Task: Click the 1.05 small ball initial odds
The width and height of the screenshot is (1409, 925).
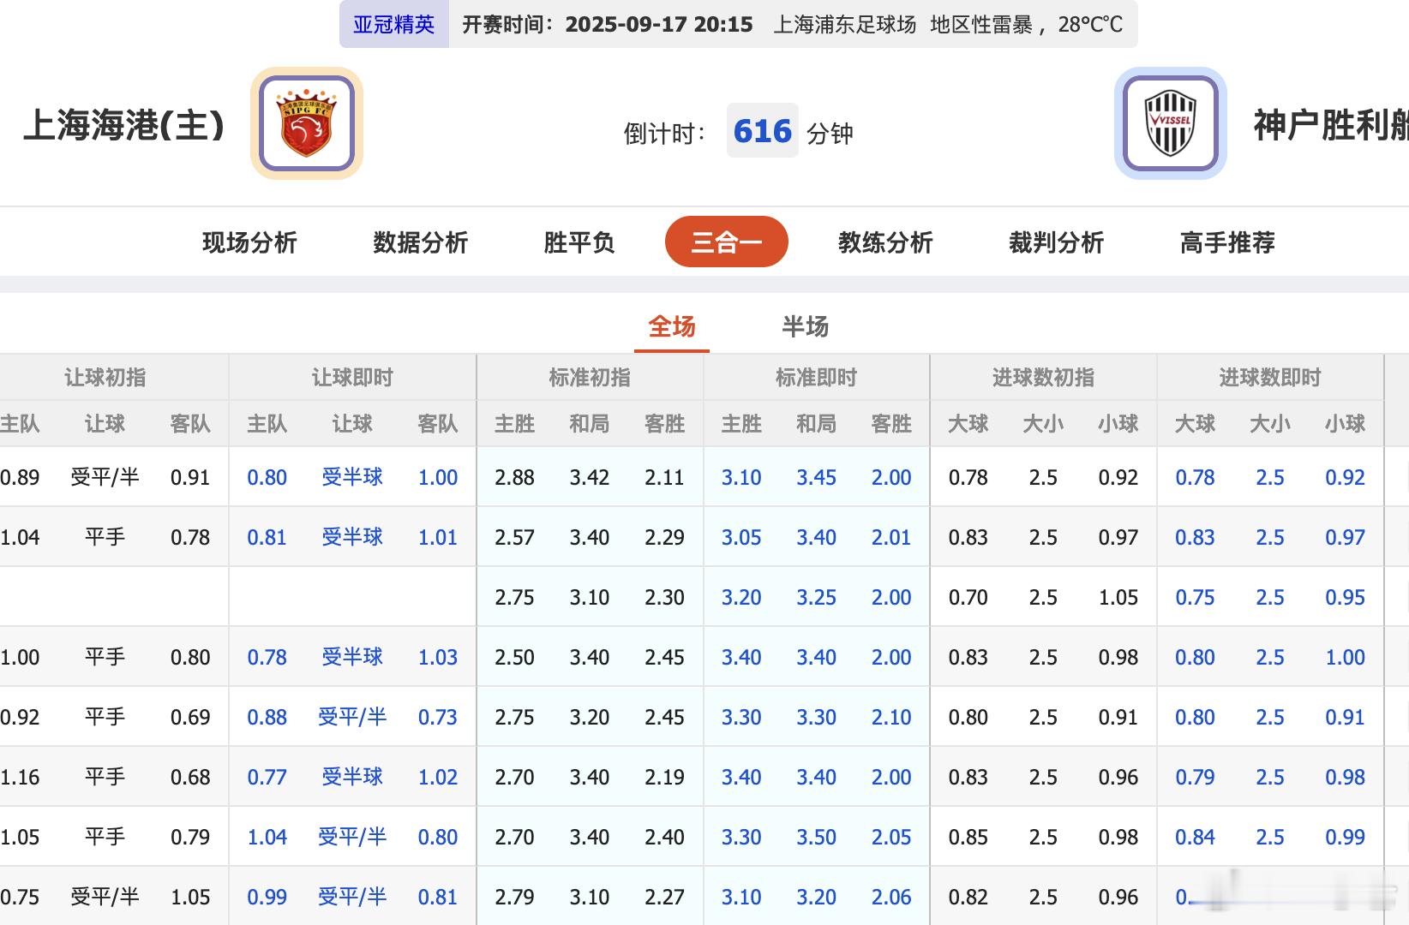Action: [x=1118, y=597]
